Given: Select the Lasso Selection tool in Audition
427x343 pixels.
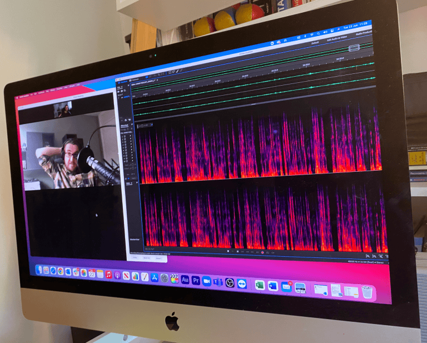Looking at the screenshot, I should [173, 72].
